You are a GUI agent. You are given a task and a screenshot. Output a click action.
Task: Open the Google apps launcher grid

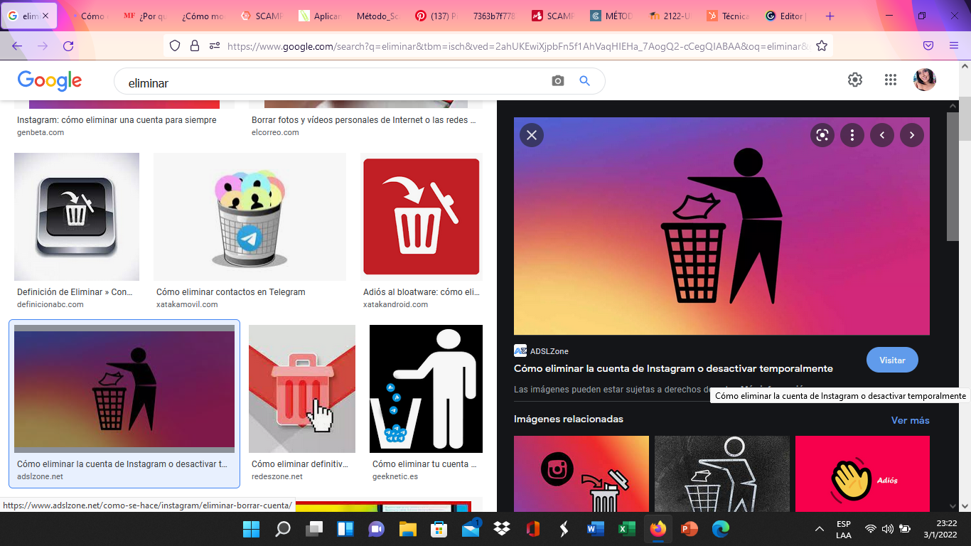pyautogui.click(x=890, y=80)
